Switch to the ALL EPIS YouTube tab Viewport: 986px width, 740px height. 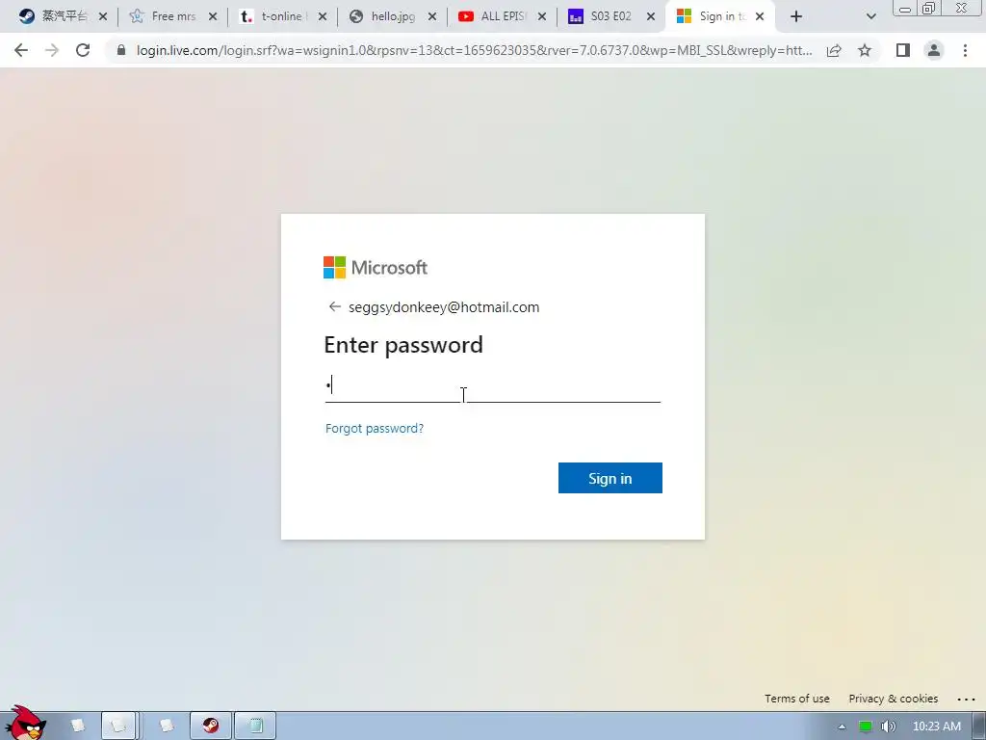pos(494,16)
